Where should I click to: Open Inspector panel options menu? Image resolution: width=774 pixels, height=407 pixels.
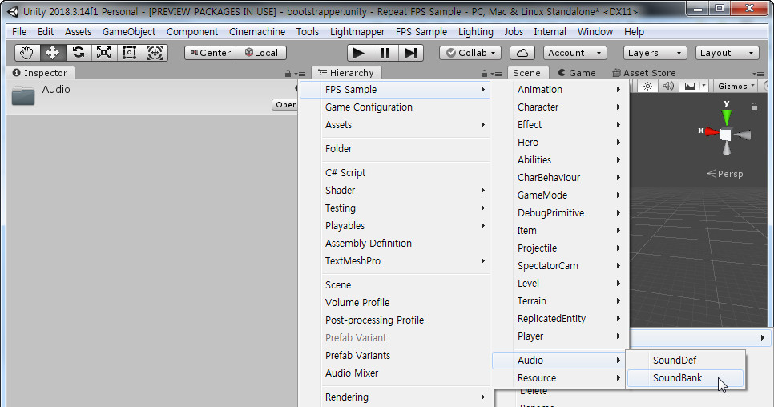pos(300,74)
